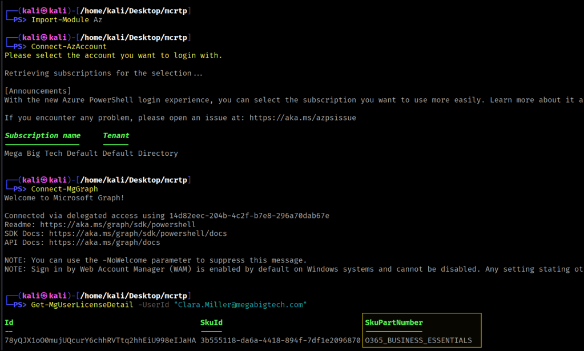Click the Connect-MgGraph command
Viewport: 584px width, 351px height.
(65, 189)
